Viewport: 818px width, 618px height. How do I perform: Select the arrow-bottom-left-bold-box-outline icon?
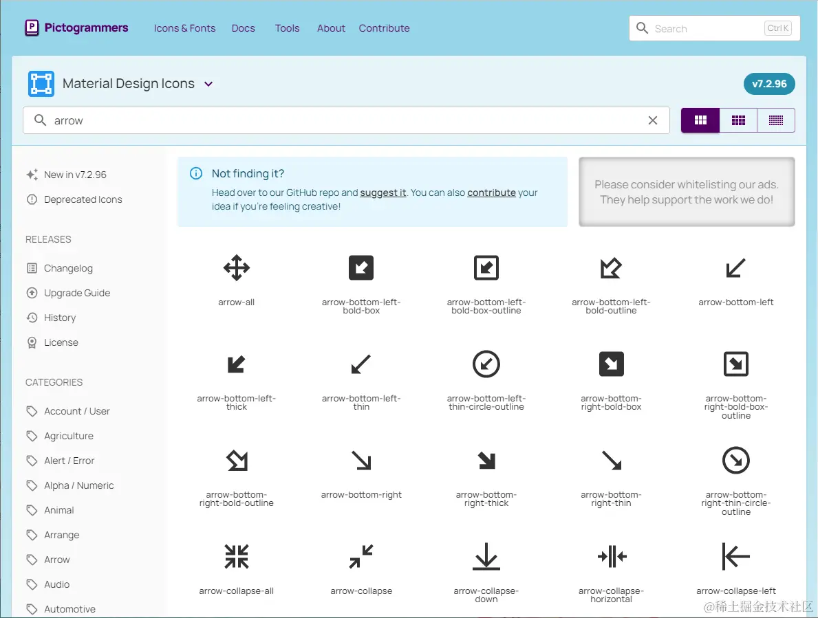[x=486, y=268]
